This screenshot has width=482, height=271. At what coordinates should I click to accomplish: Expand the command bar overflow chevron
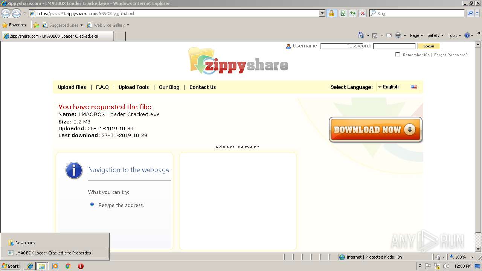pyautogui.click(x=479, y=33)
